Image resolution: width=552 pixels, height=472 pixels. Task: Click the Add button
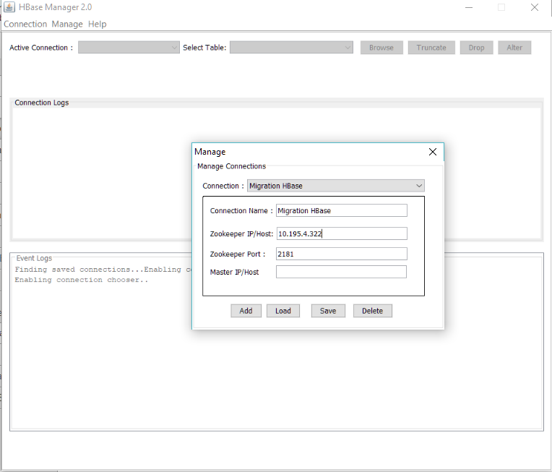coord(246,311)
